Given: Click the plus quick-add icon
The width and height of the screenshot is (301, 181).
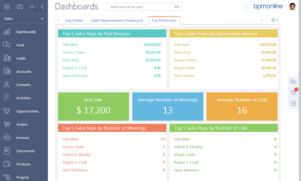Looking at the screenshot, I should [32, 7].
